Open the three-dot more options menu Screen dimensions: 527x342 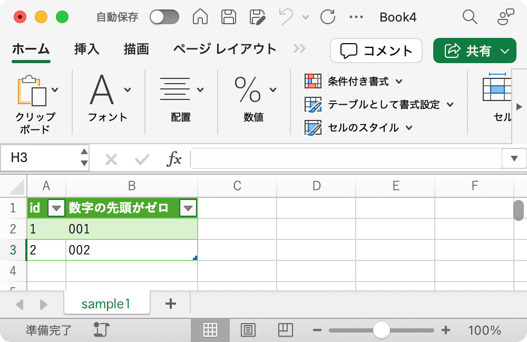click(356, 17)
